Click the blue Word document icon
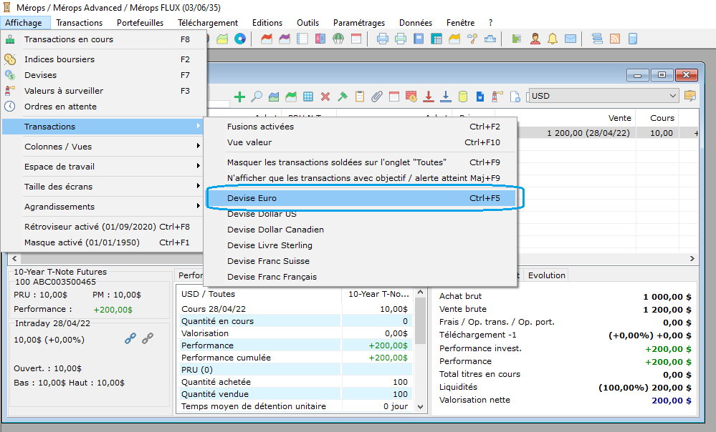 click(480, 96)
